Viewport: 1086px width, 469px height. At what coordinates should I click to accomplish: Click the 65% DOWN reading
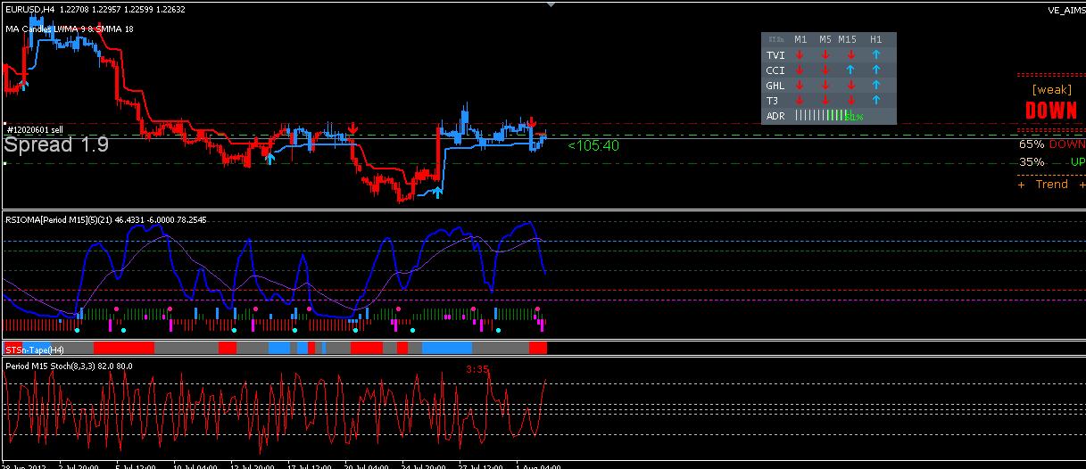[1052, 144]
